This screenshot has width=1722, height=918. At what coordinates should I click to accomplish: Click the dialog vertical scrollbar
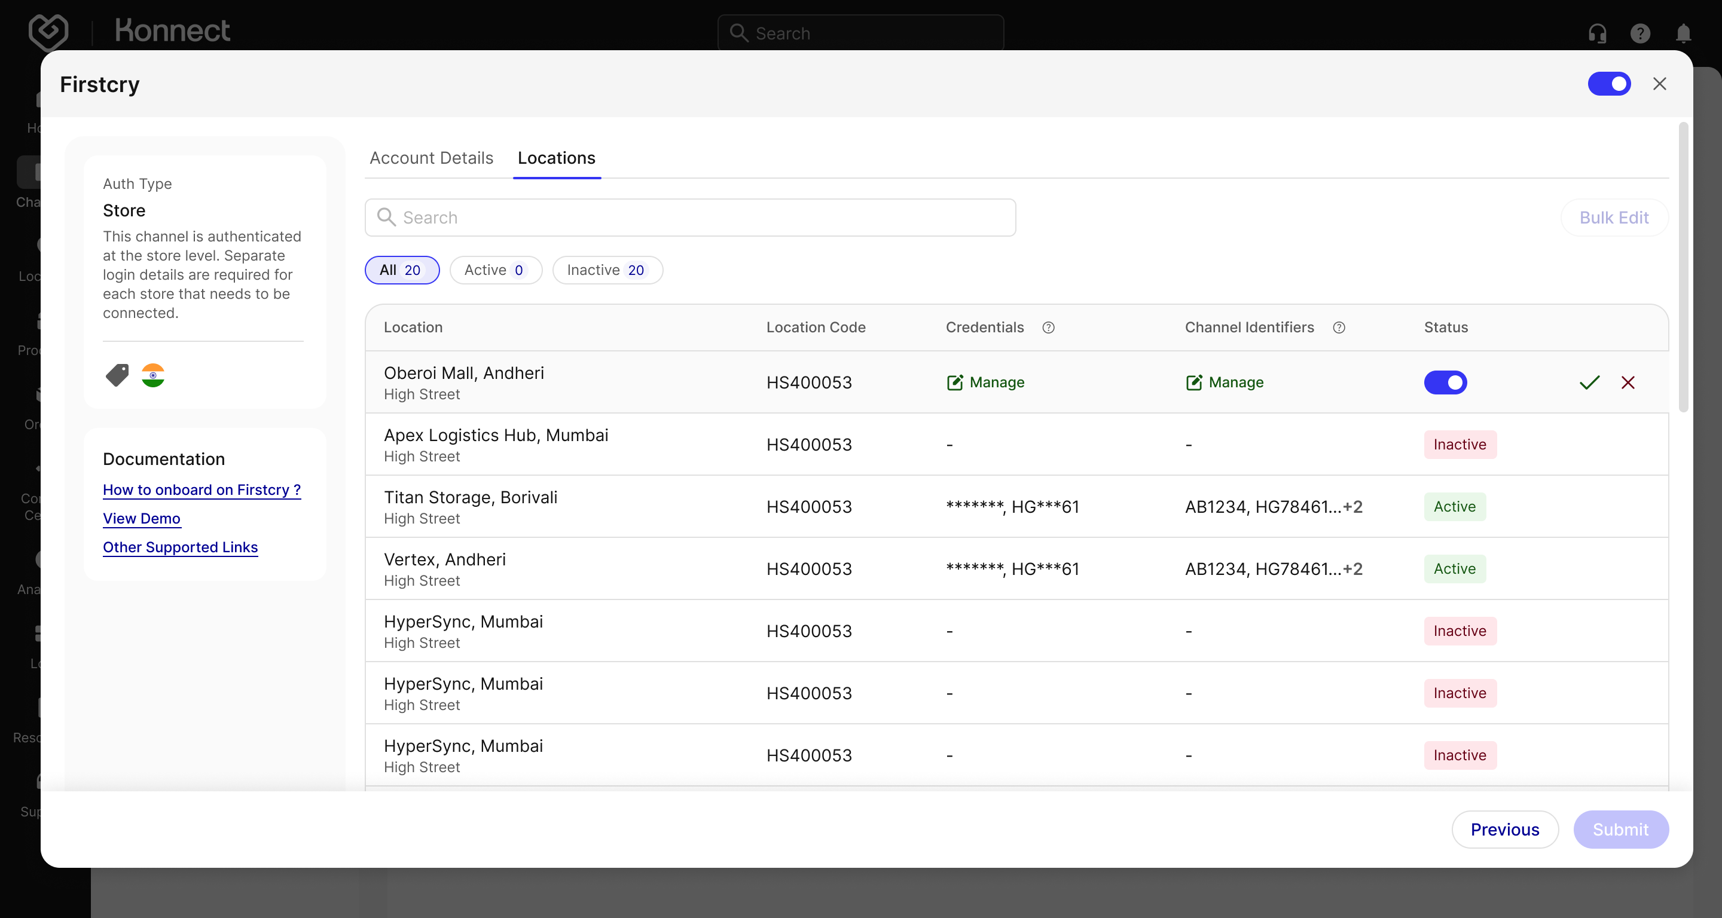pos(1683,267)
